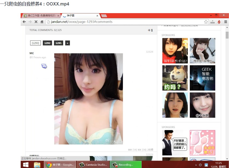Show hidden system tray icons arrow
Viewport: 229px width, 168px height.
tap(196, 165)
